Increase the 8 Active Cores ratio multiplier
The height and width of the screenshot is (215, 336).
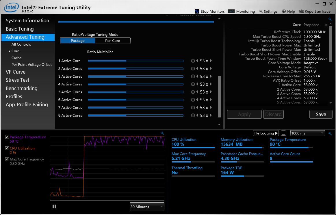(x=211, y=115)
